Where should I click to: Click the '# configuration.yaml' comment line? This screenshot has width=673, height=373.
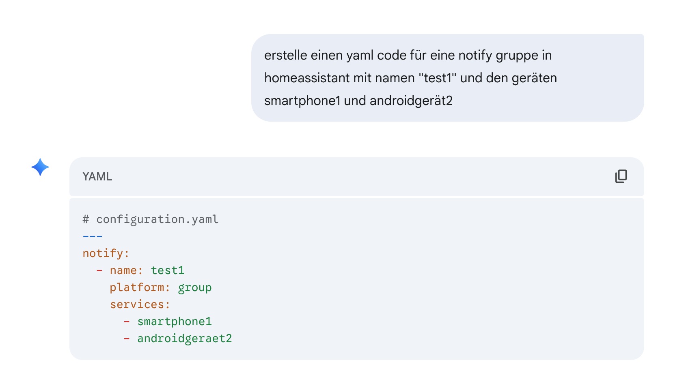[x=151, y=219]
